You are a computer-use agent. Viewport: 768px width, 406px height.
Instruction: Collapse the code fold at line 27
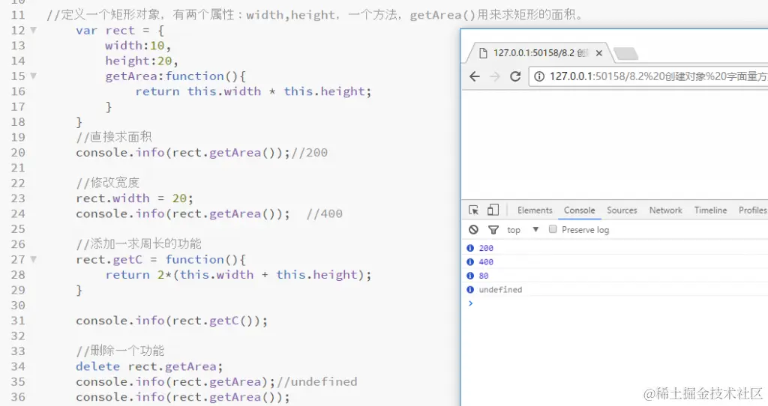click(x=33, y=259)
